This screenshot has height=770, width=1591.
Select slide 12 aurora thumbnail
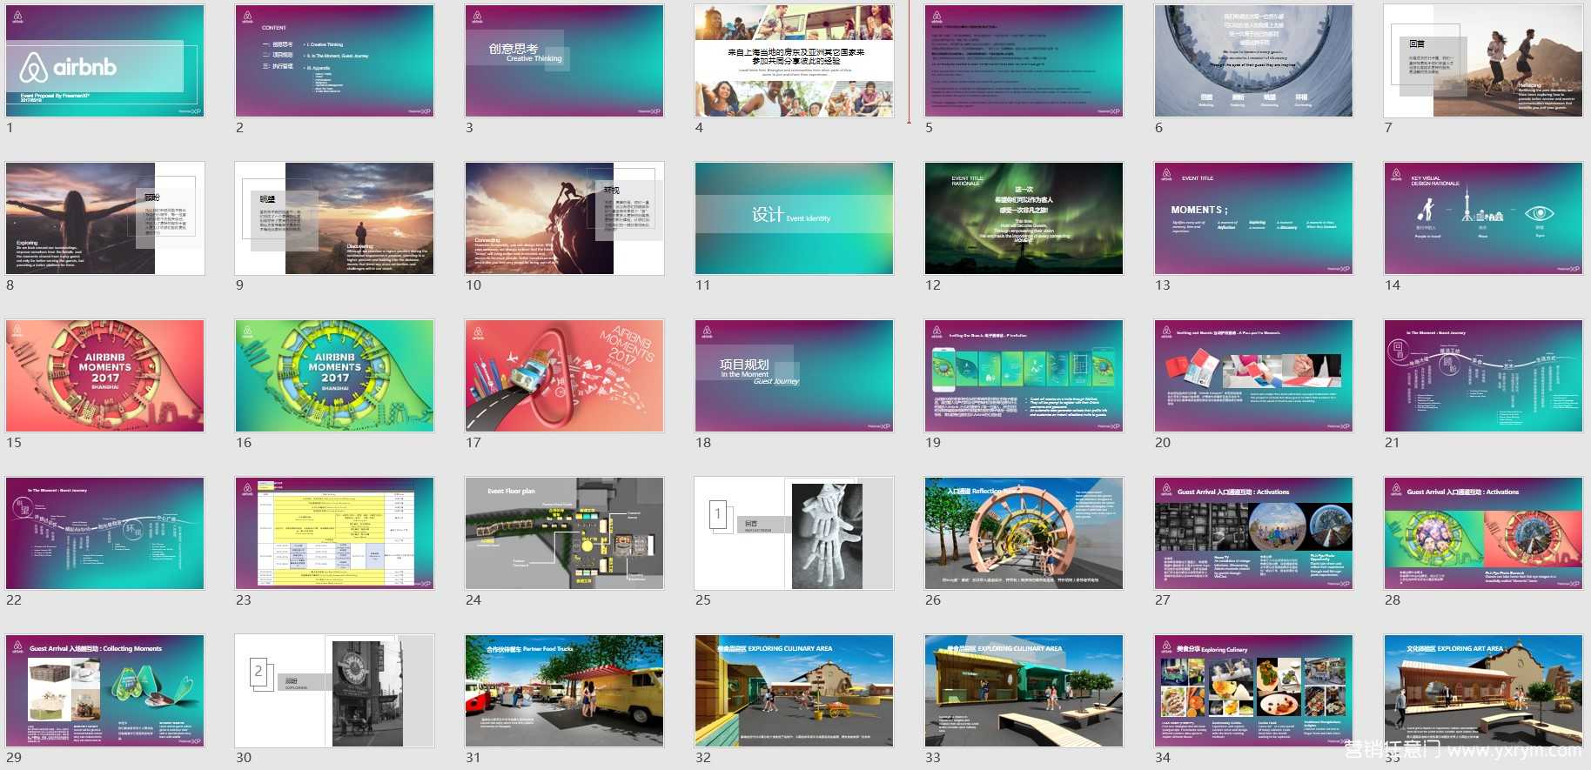1024,218
